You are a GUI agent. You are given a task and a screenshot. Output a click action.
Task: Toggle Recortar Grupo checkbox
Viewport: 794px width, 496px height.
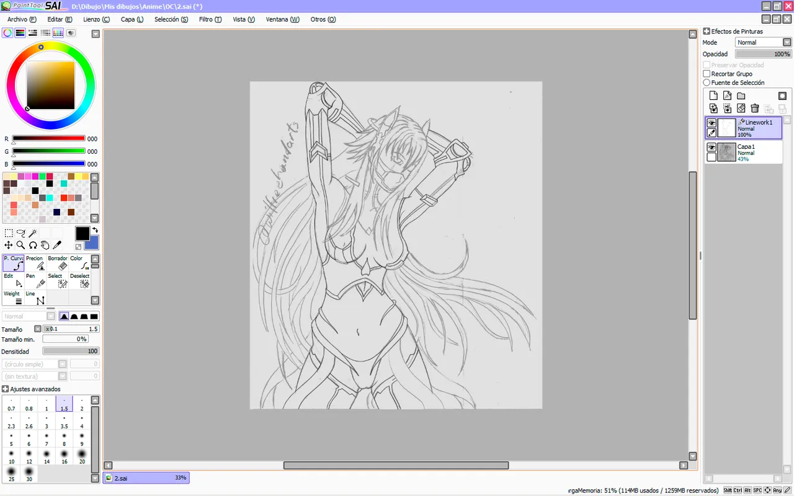tap(707, 74)
